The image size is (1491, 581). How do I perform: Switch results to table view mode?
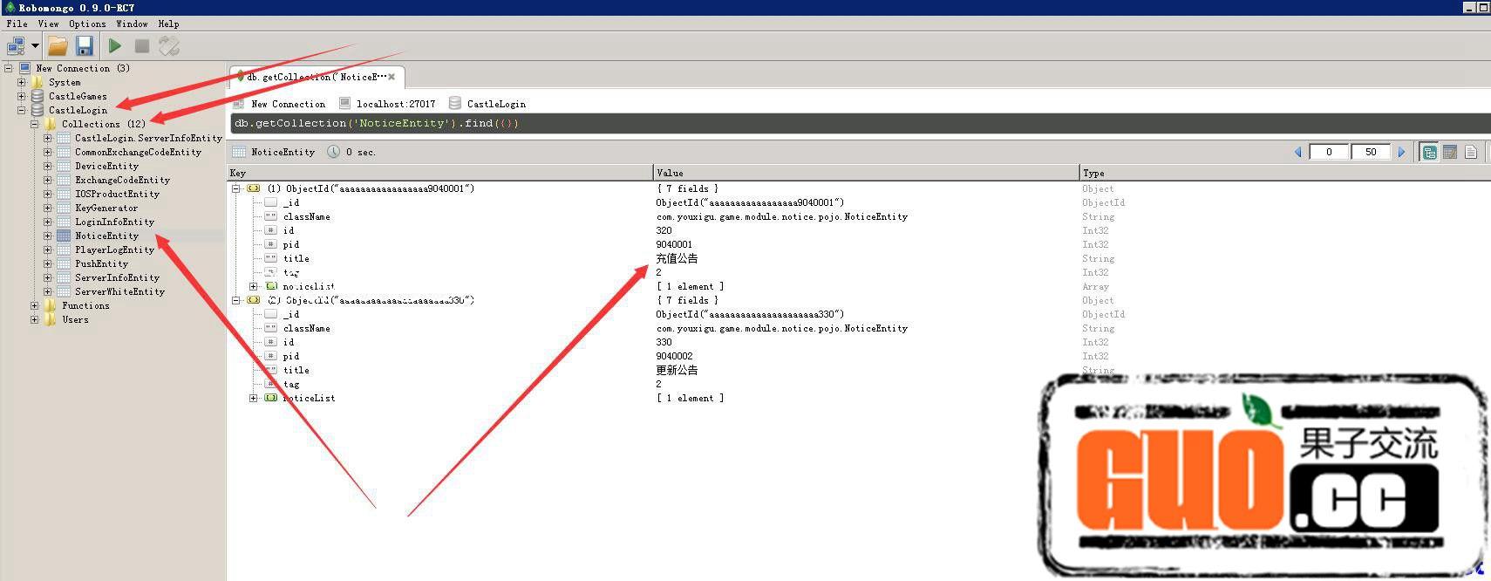pos(1450,152)
